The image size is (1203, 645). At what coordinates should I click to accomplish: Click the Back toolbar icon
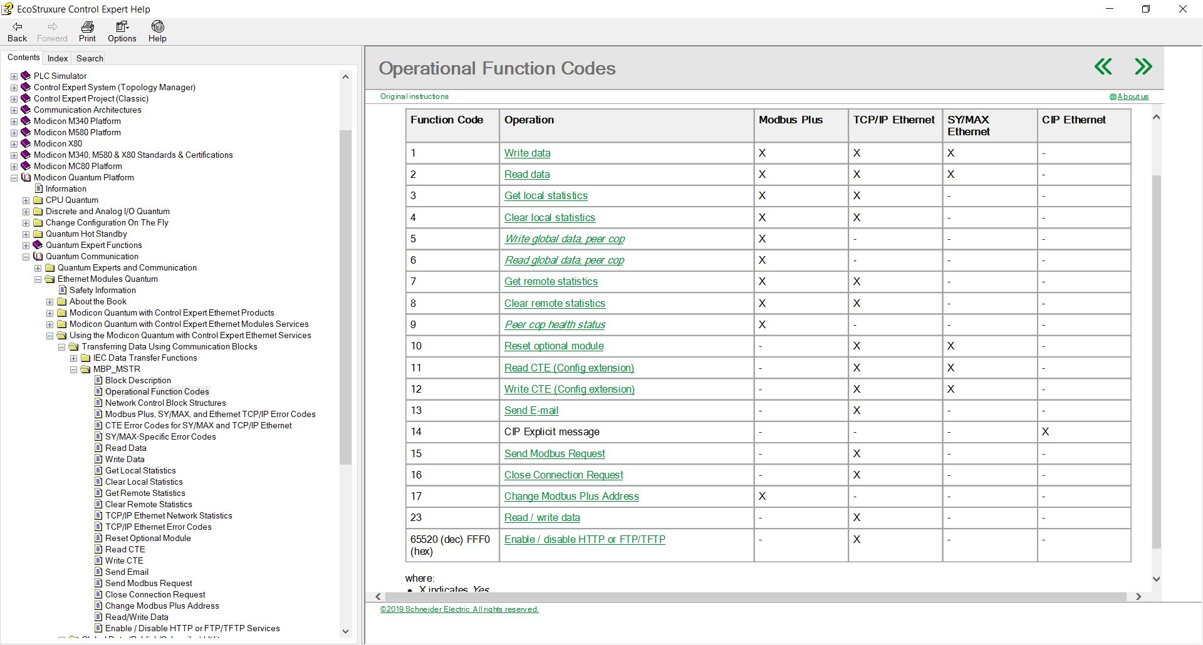pos(18,26)
